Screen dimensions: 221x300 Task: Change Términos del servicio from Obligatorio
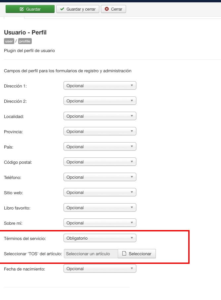point(100,238)
